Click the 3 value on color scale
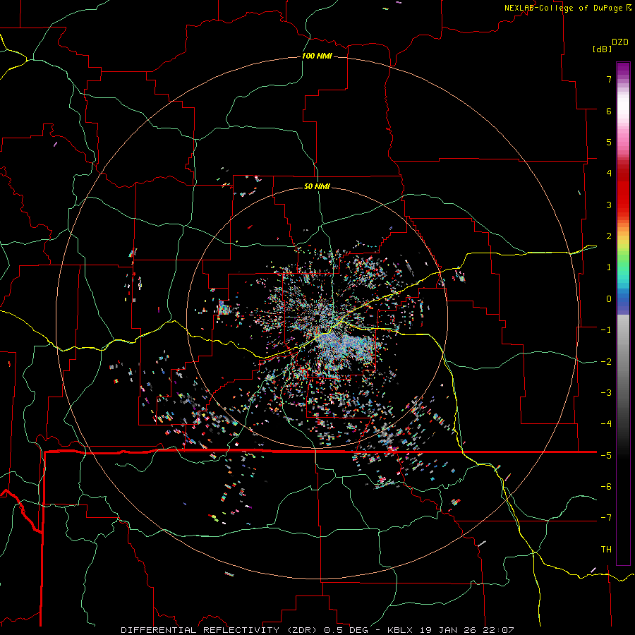Viewport: 635px width, 635px height. coord(609,205)
